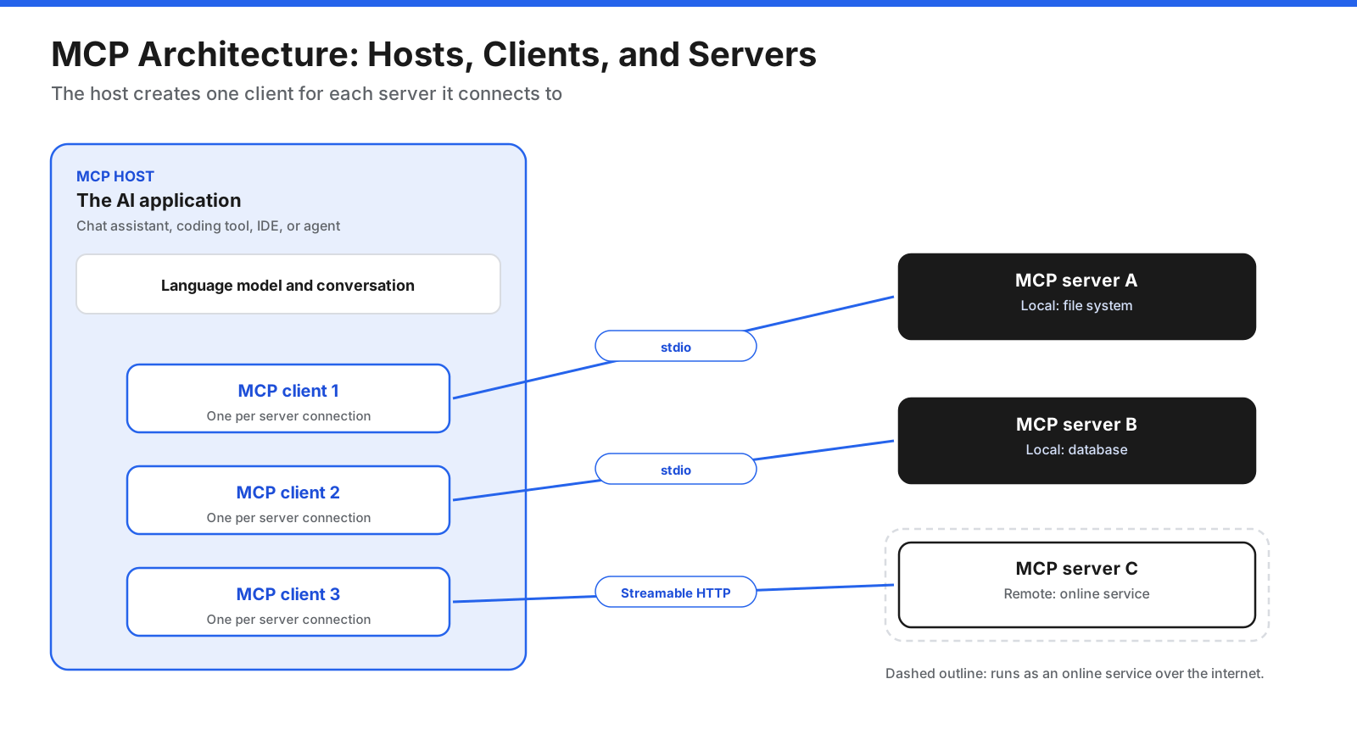1357x729 pixels.
Task: Click the 'MCP client 1' heading
Action: tap(288, 391)
